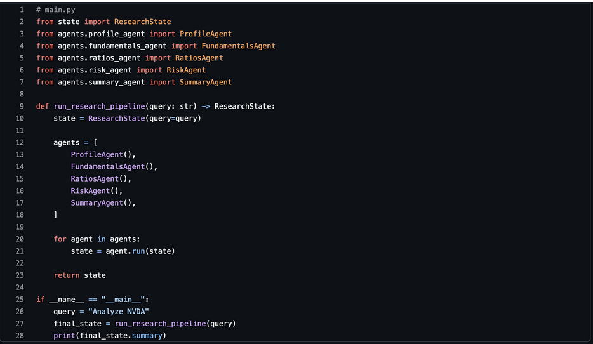Click the "for" keyword on line 20
The image size is (593, 344).
pos(60,239)
